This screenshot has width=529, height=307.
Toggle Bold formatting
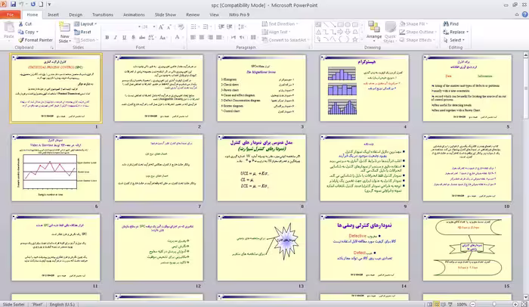pos(107,38)
